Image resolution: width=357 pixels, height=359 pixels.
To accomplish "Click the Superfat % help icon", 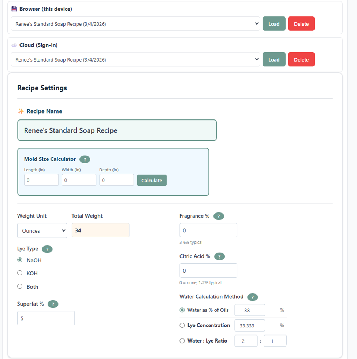I will click(53, 304).
